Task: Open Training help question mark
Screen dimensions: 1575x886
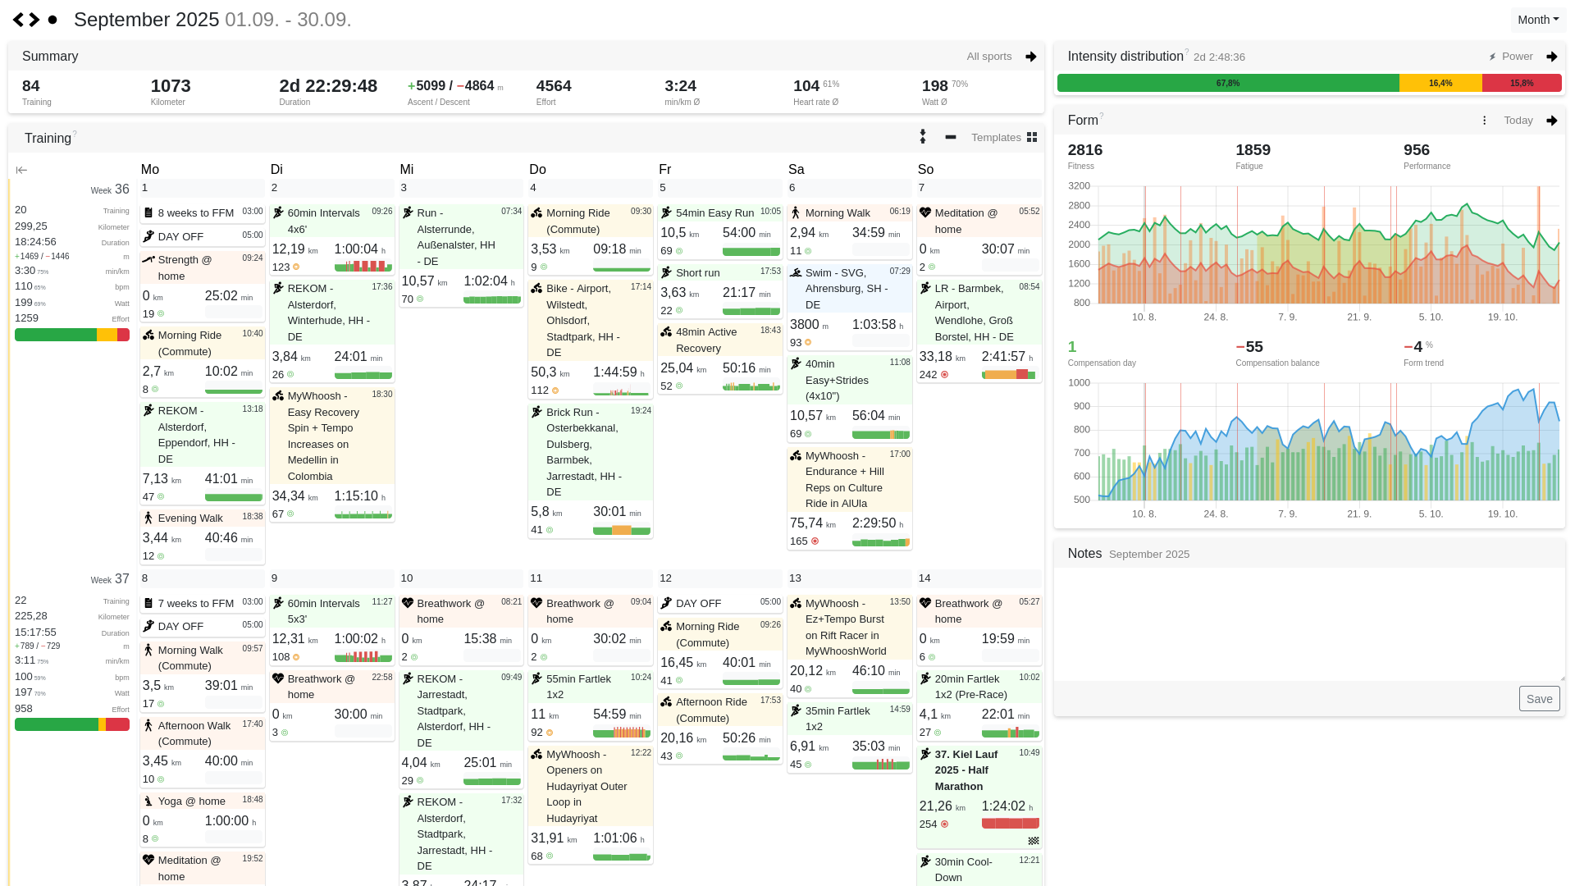Action: (75, 134)
